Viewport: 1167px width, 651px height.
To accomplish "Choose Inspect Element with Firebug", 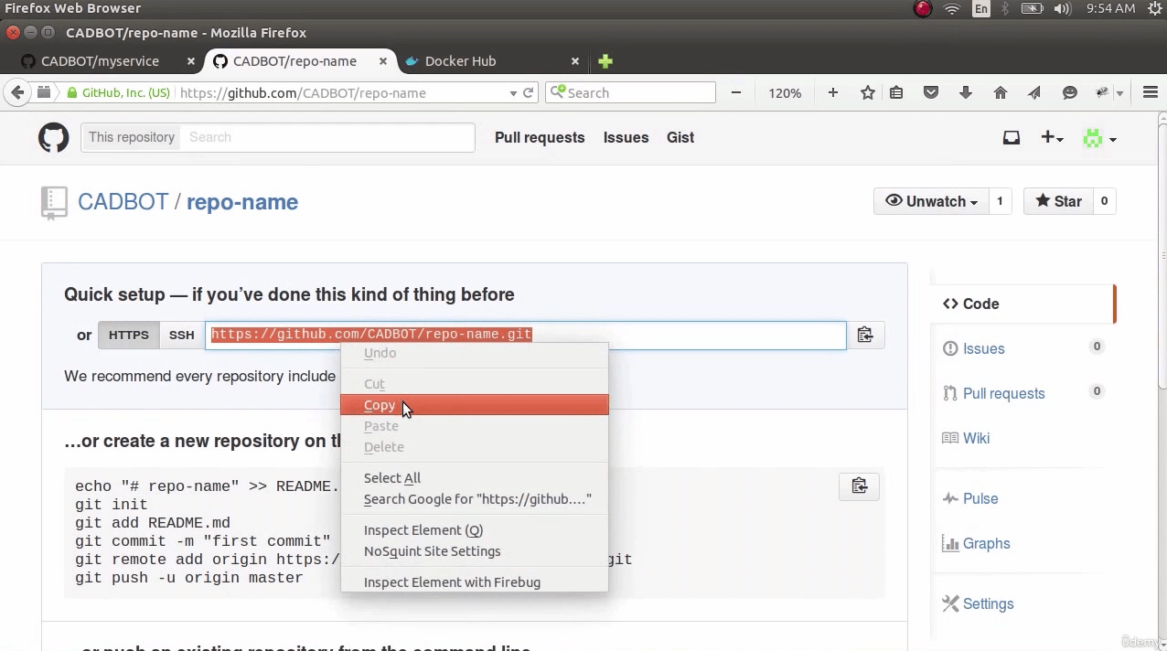I will coord(474,582).
